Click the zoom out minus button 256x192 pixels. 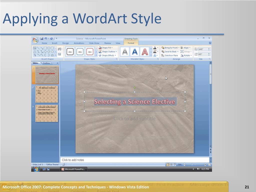(184, 164)
